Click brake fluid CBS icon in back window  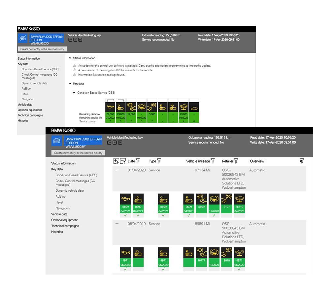142,107
